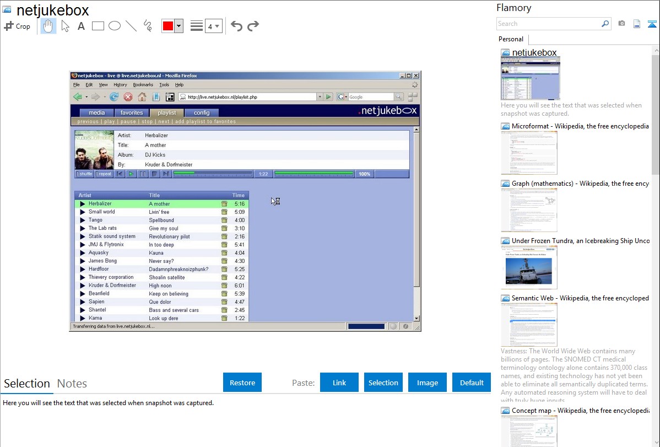Open the Personal tab
The width and height of the screenshot is (660, 447).
[511, 39]
